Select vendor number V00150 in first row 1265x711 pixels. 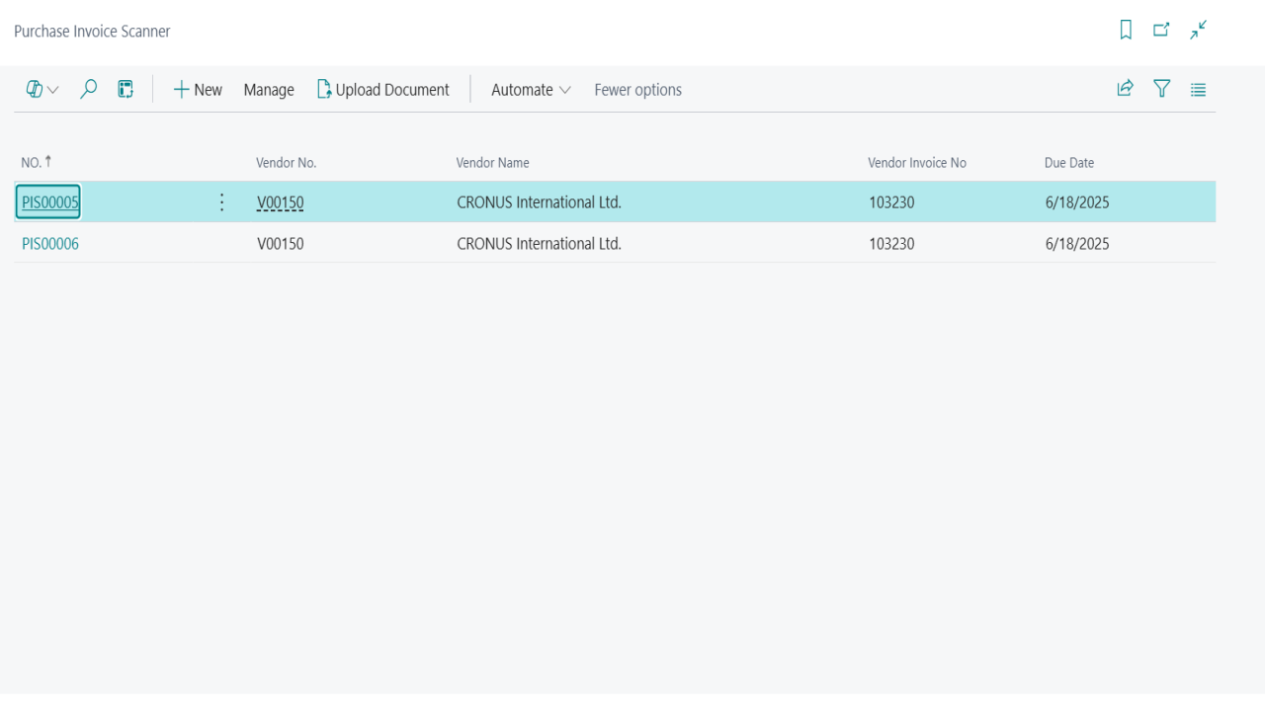[x=281, y=202]
